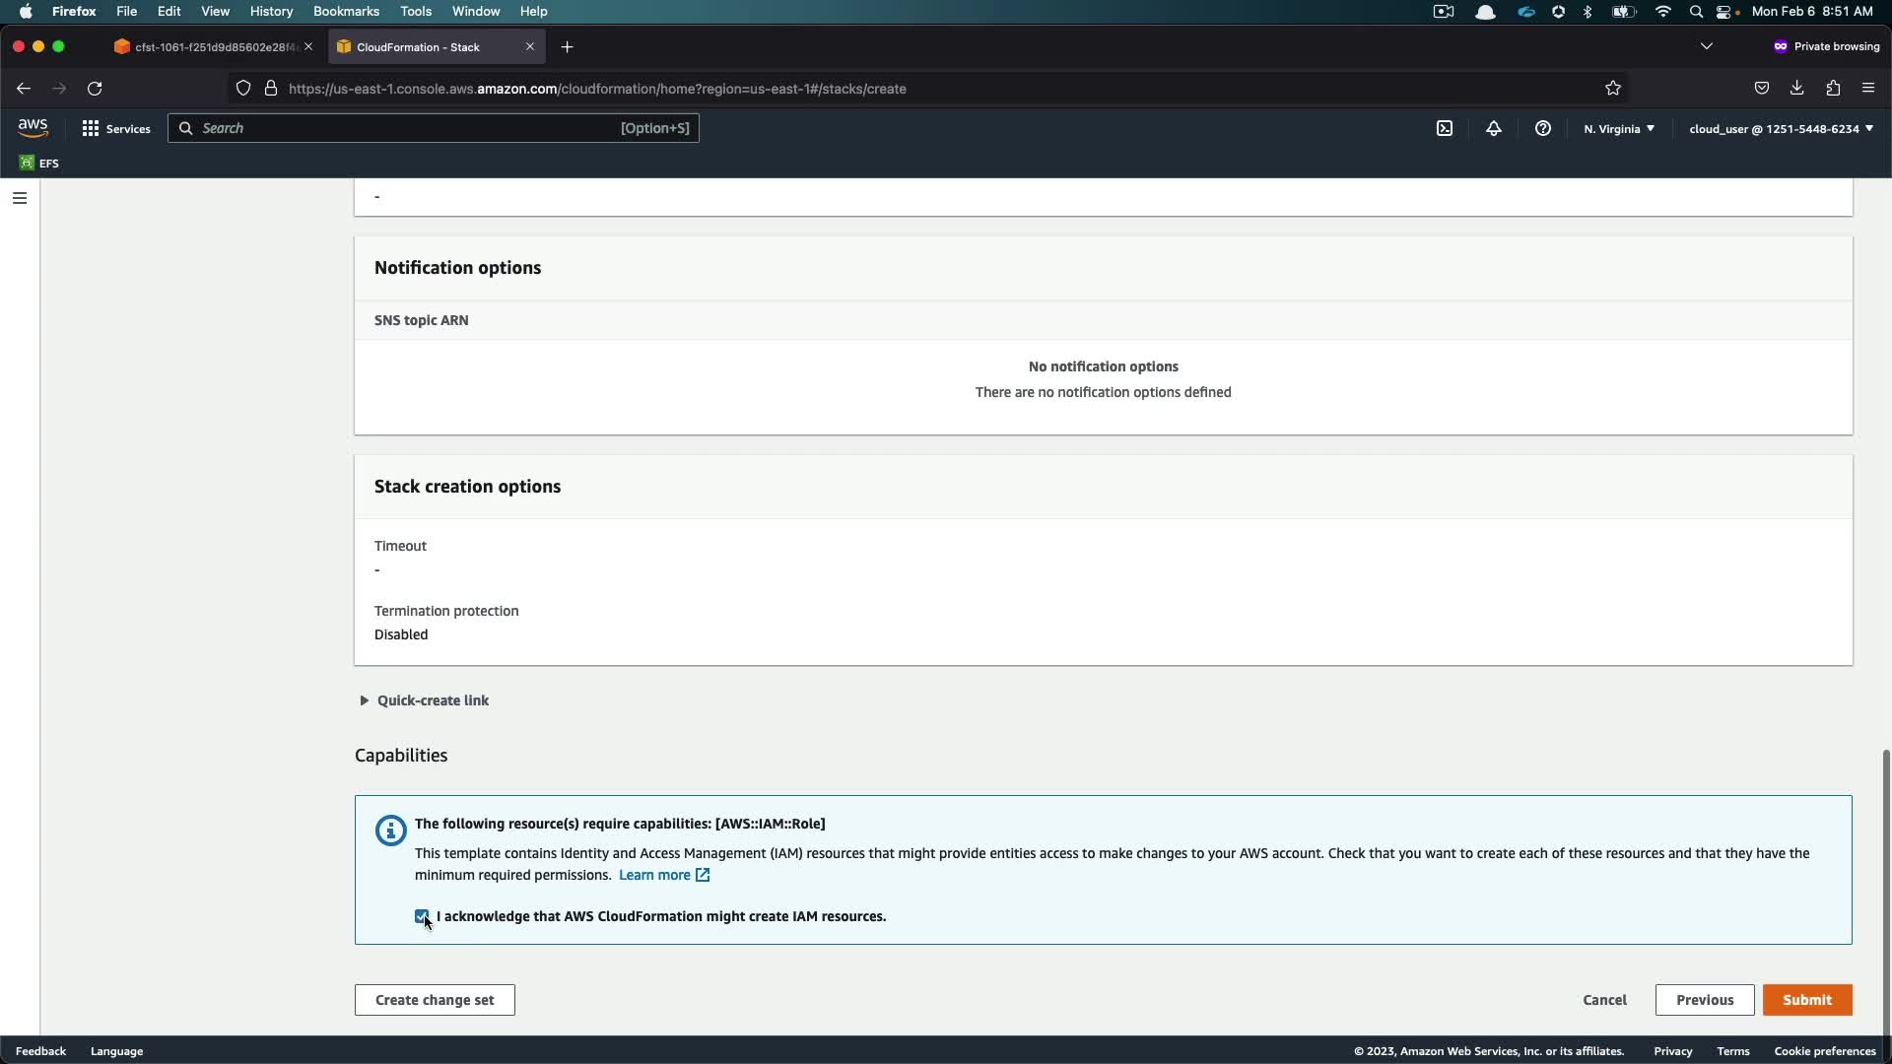Open the Firefox list all tabs dropdown
1892x1064 pixels.
click(1707, 46)
